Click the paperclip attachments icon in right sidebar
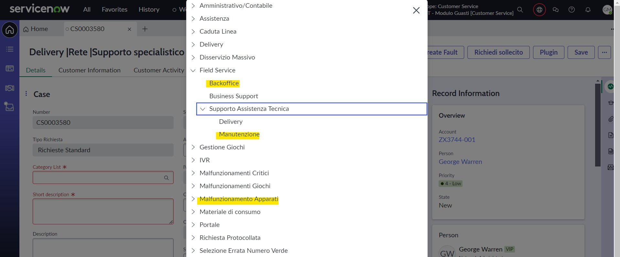The height and width of the screenshot is (257, 620). pyautogui.click(x=611, y=119)
